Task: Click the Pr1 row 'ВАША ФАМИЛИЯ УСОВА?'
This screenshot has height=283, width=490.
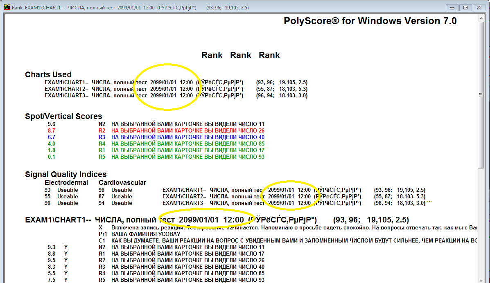Action: click(139, 234)
